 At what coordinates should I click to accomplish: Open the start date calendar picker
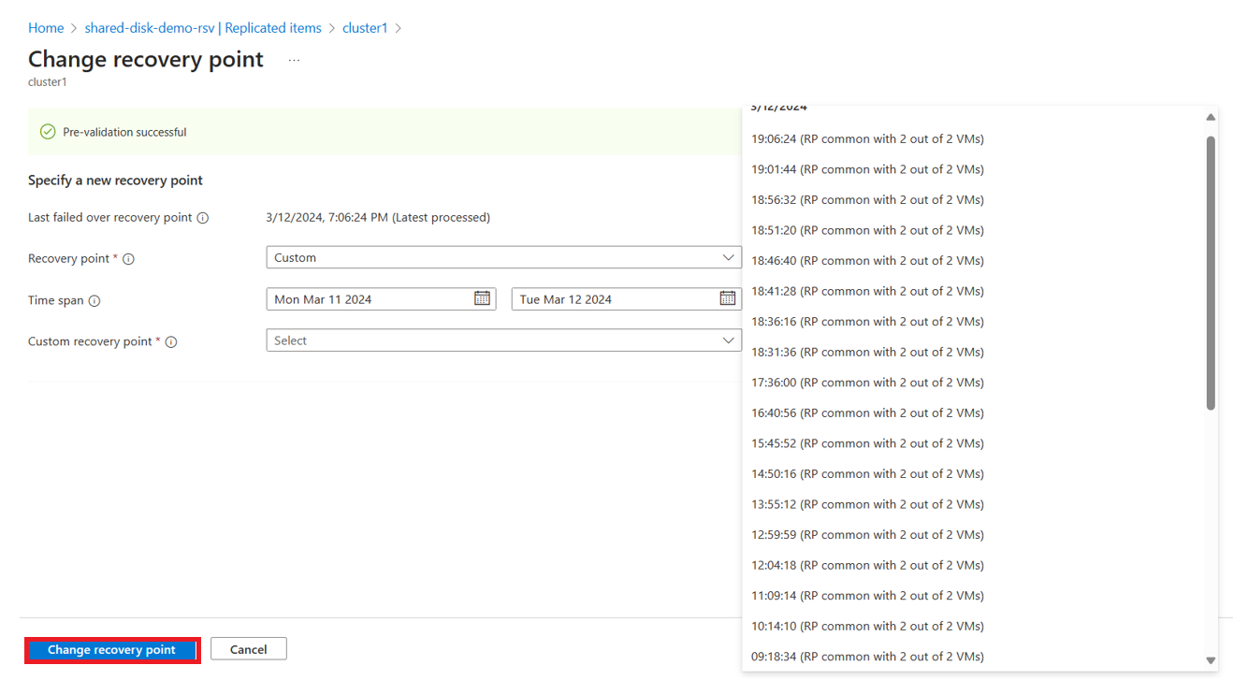483,298
